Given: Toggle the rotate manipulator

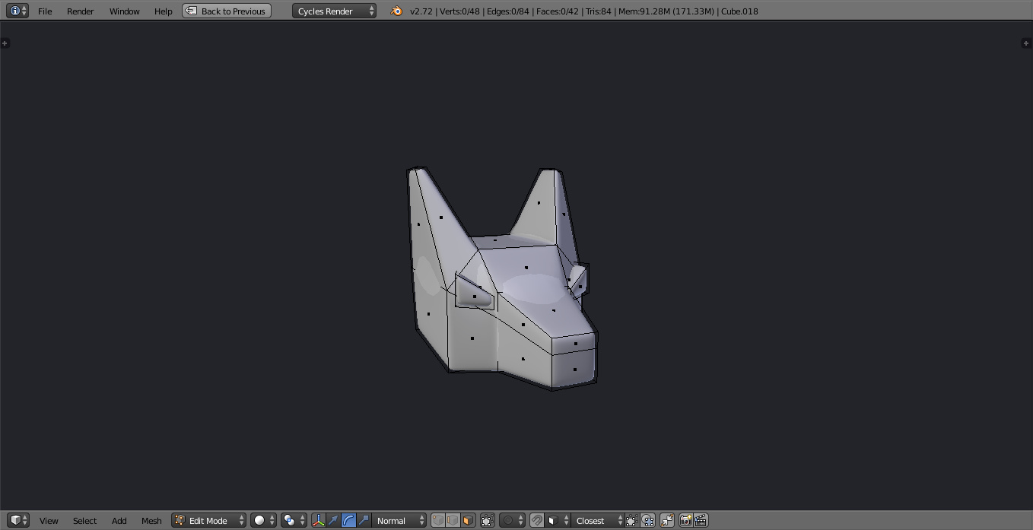Looking at the screenshot, I should [348, 520].
